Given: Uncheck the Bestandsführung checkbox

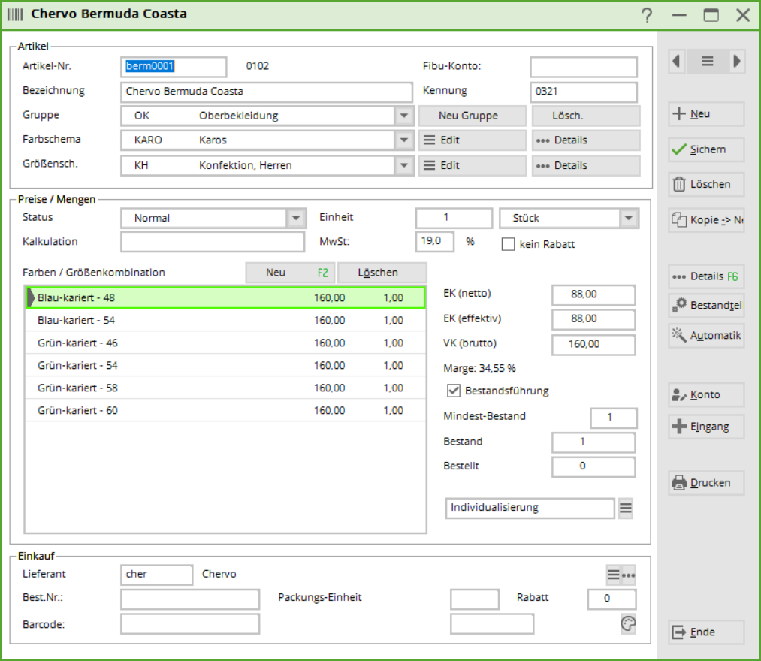Looking at the screenshot, I should (x=453, y=391).
